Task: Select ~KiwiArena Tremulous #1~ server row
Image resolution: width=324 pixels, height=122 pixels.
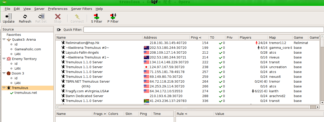Action: pos(188,57)
